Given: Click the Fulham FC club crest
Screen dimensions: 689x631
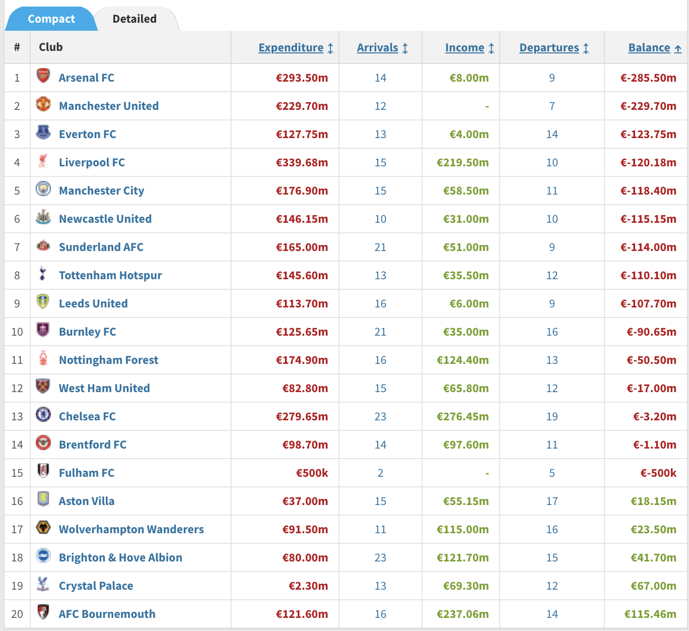Looking at the screenshot, I should pos(43,471).
